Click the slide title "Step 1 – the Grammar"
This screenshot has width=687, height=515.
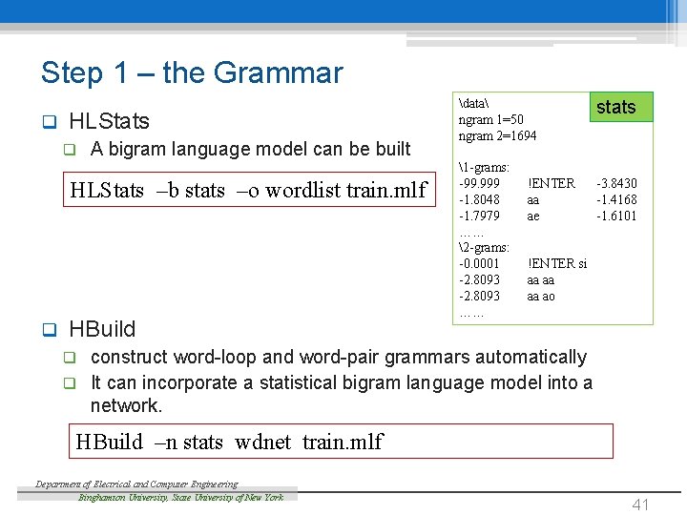tap(192, 72)
